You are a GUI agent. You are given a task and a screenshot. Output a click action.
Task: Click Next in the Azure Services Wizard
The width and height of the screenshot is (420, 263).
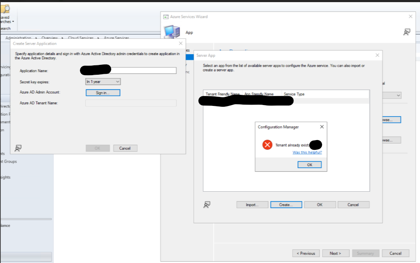coord(336,253)
